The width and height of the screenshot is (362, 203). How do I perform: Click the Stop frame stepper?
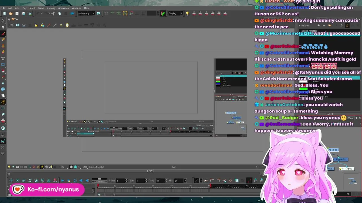[x=166, y=180]
